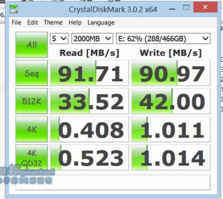Start the Seq sequential test
The image size is (223, 199).
(x=31, y=73)
